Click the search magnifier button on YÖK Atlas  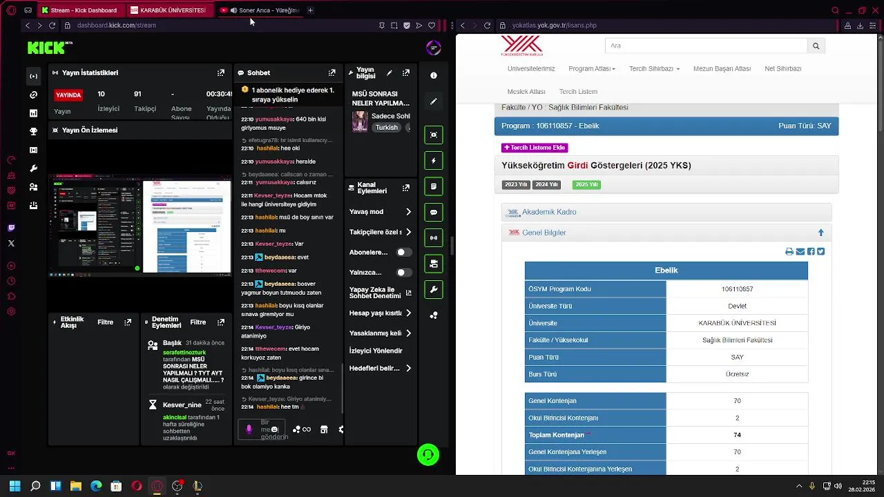(816, 46)
